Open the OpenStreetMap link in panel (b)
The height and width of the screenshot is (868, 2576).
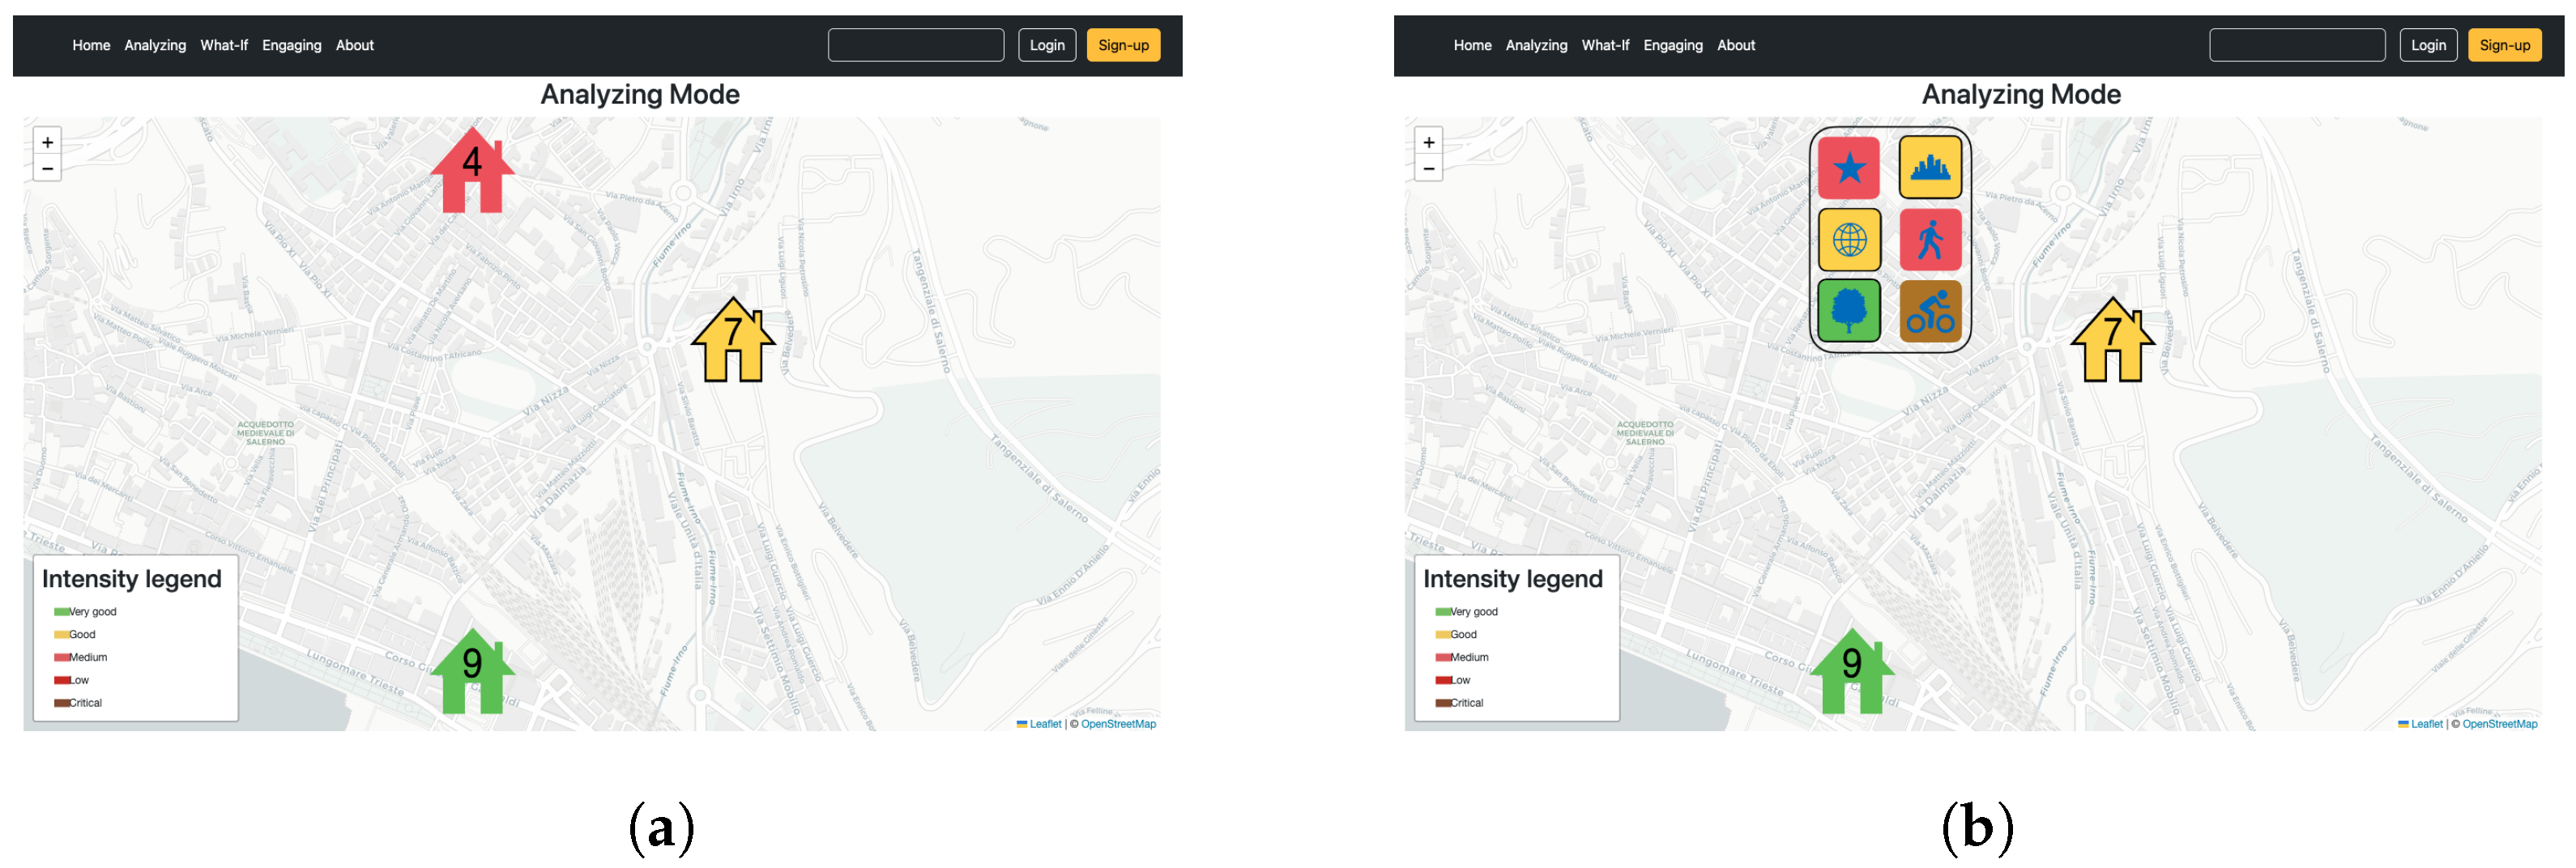2498,724
